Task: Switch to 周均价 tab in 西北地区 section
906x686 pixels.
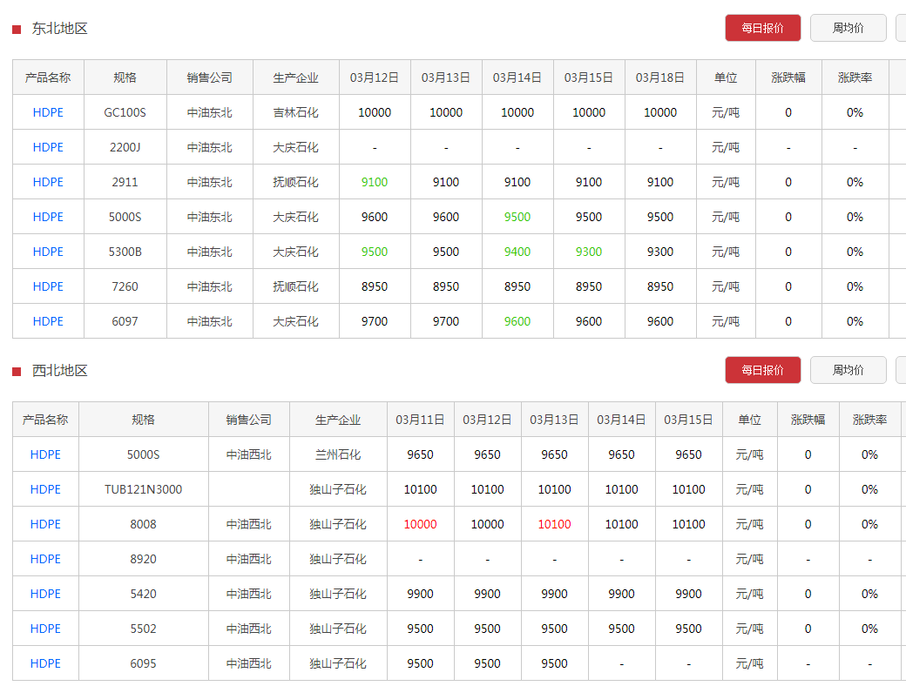Action: point(848,370)
